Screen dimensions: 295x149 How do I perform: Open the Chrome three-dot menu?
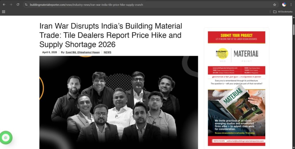(291, 5)
